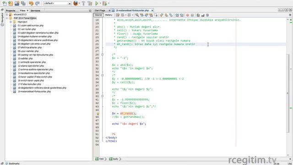Image resolution: width=293 pixels, height=165 pixels.
Task: Switch to the Services tab
Action: pyautogui.click(x=35, y=11)
